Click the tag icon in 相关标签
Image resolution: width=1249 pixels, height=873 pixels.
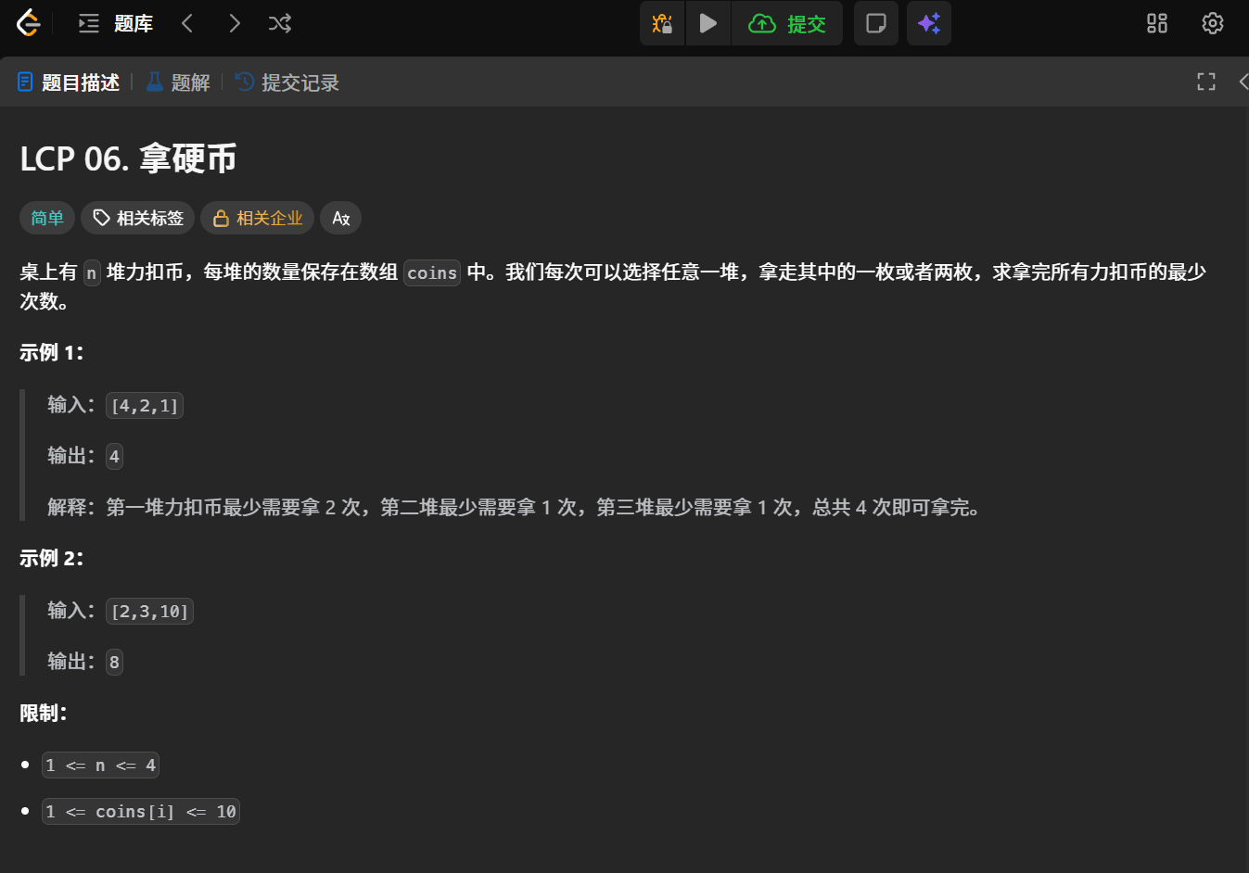click(102, 218)
